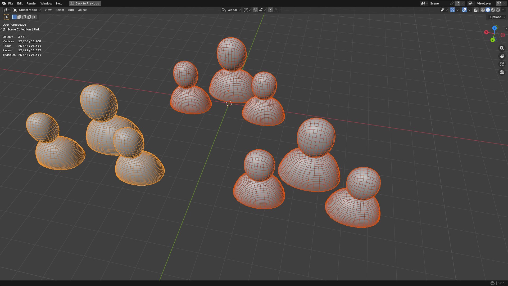Switch to Rendered viewport shading

(498, 10)
